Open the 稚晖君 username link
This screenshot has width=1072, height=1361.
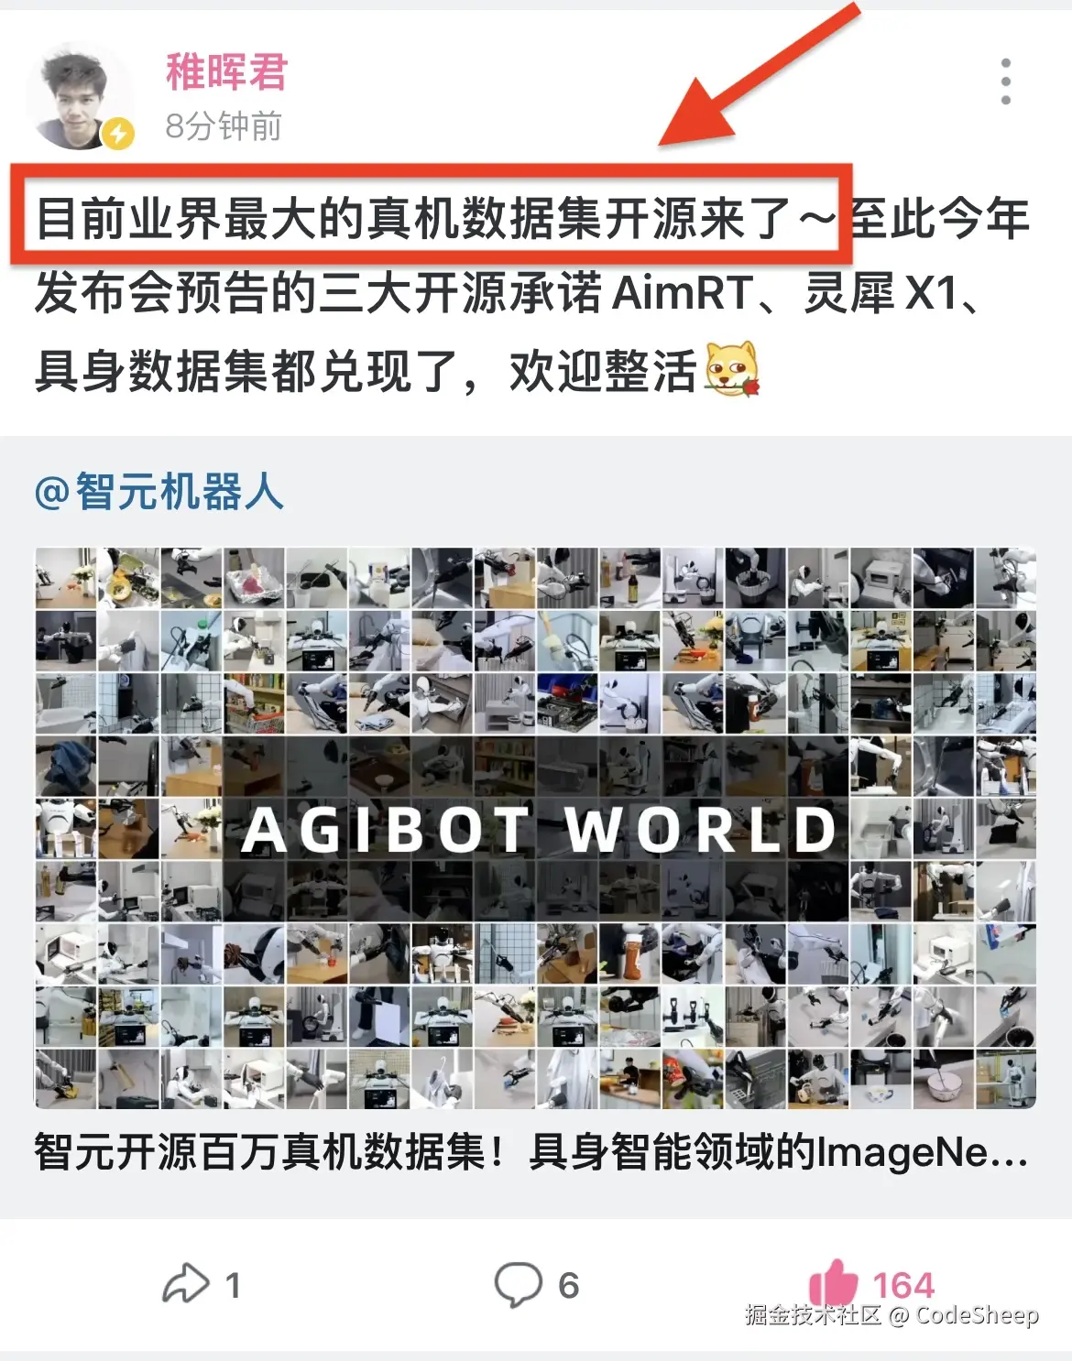[x=226, y=71]
